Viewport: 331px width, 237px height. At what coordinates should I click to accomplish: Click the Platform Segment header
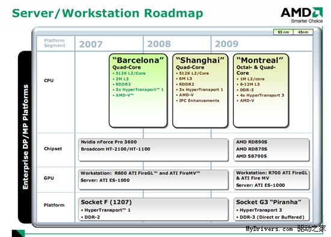(54, 43)
